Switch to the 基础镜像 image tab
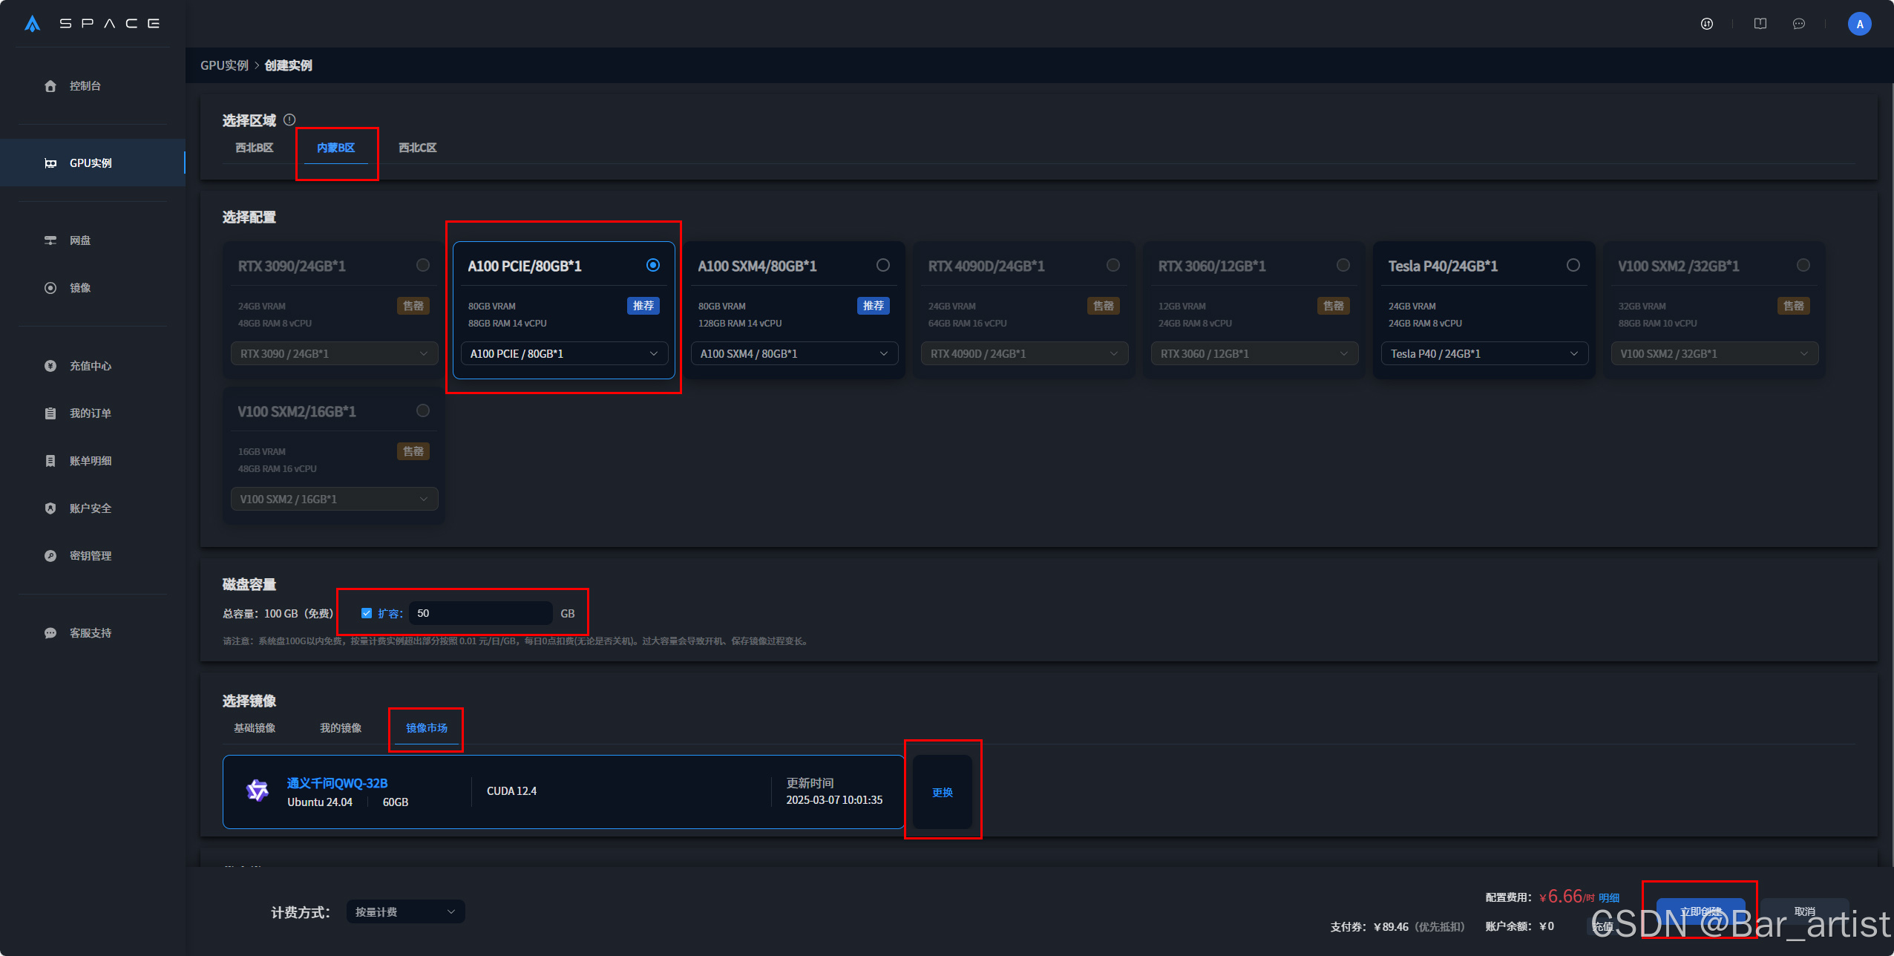The height and width of the screenshot is (956, 1894). (255, 728)
